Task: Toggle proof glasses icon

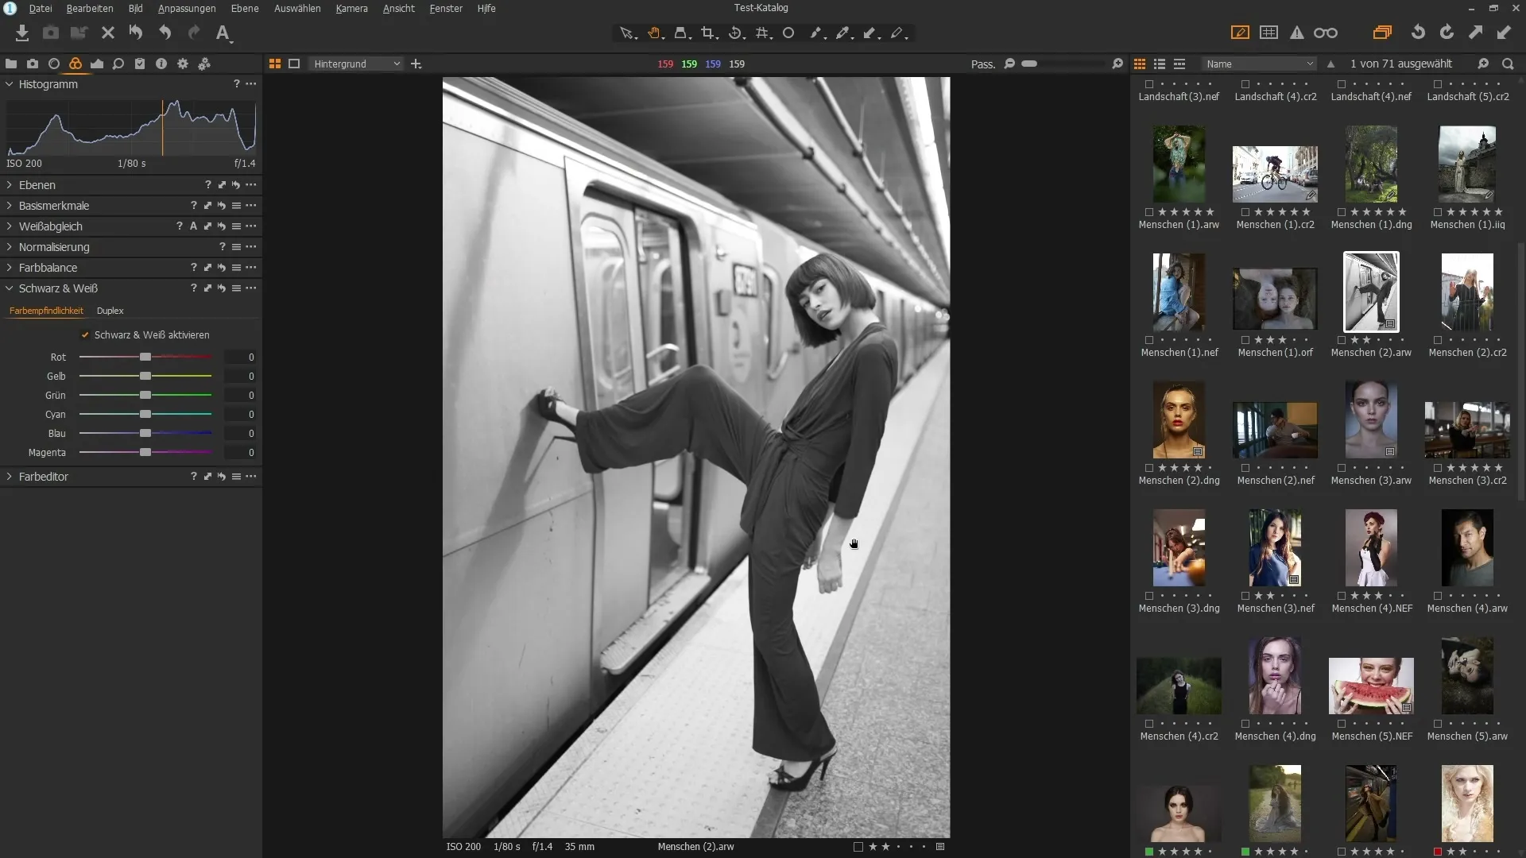Action: (1326, 33)
